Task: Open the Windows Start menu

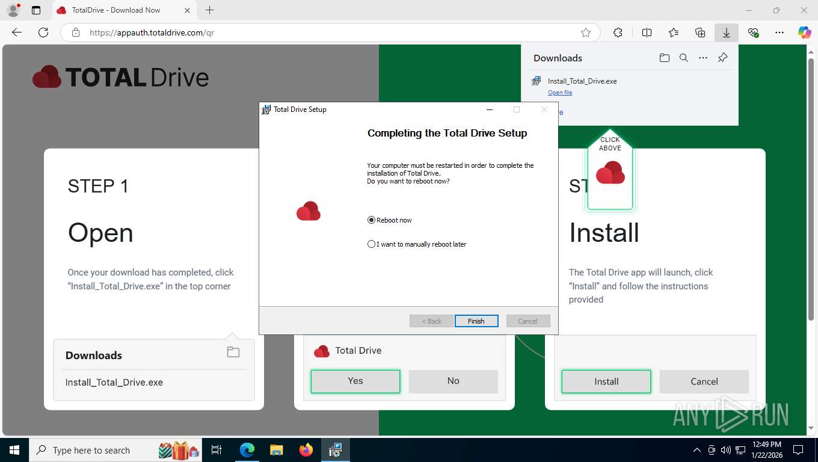Action: [14, 450]
